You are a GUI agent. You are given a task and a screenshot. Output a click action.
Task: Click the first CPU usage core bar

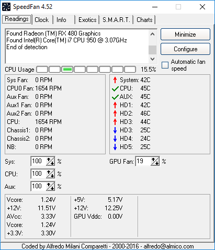42,70
